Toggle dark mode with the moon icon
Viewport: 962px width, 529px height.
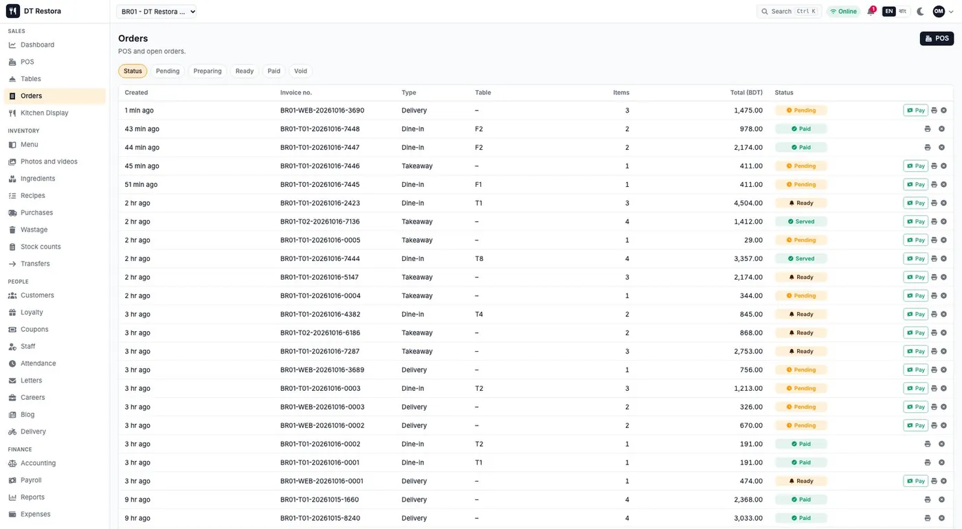point(921,12)
